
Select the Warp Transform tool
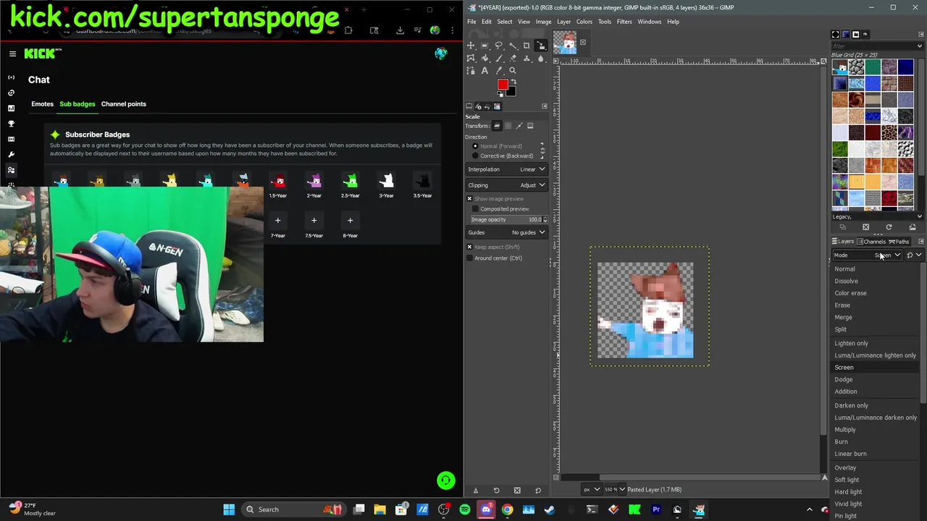[471, 58]
